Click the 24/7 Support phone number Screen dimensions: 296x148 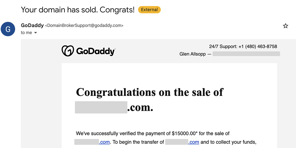(x=258, y=47)
